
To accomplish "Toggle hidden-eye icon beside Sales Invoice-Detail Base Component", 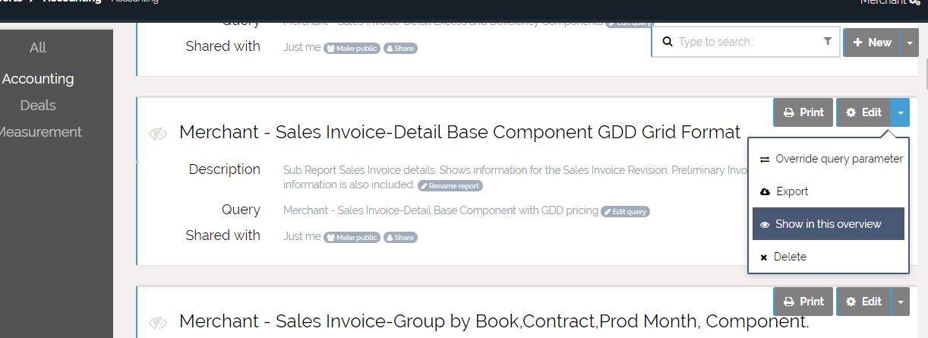I will 158,134.
